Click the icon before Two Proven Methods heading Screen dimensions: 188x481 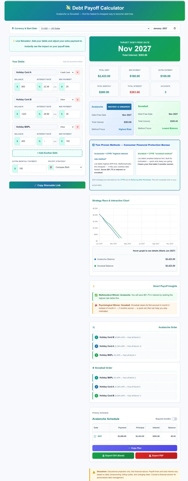click(93, 145)
